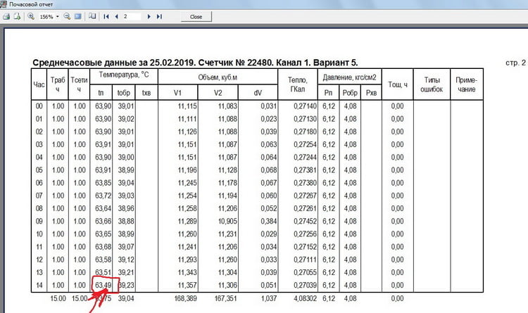Open the 156% zoom level dropdown
The image size is (528, 313).
(49, 15)
